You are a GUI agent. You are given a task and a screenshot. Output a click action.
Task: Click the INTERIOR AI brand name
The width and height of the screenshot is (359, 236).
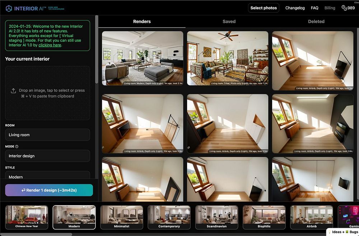point(30,9)
